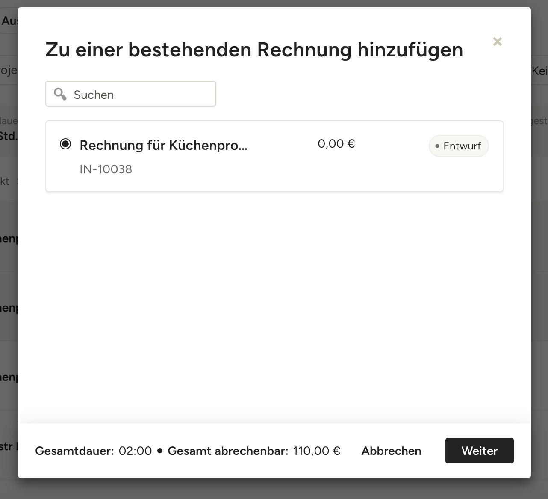Click the partially visible 'Aus' button behind dialog
548x499 pixels.
point(9,21)
